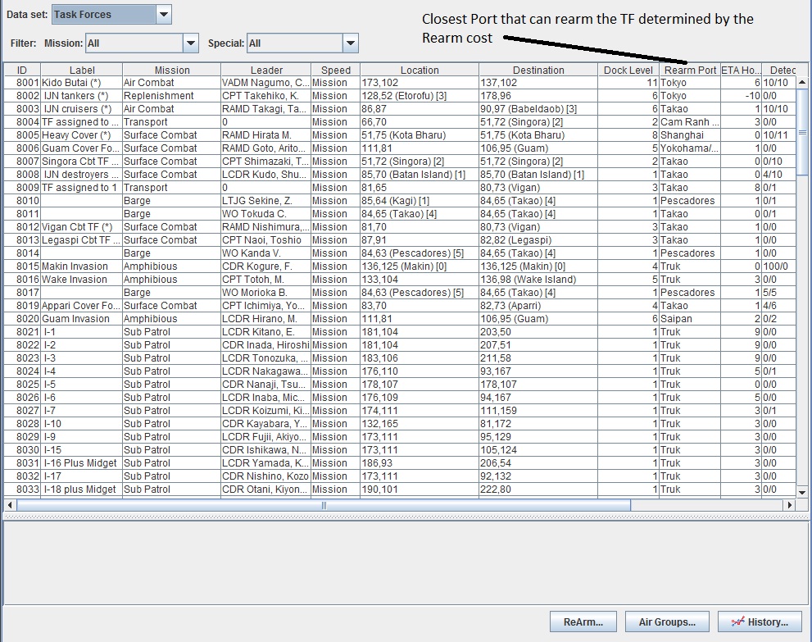Click the Shanghai rearm port cell

click(x=690, y=135)
